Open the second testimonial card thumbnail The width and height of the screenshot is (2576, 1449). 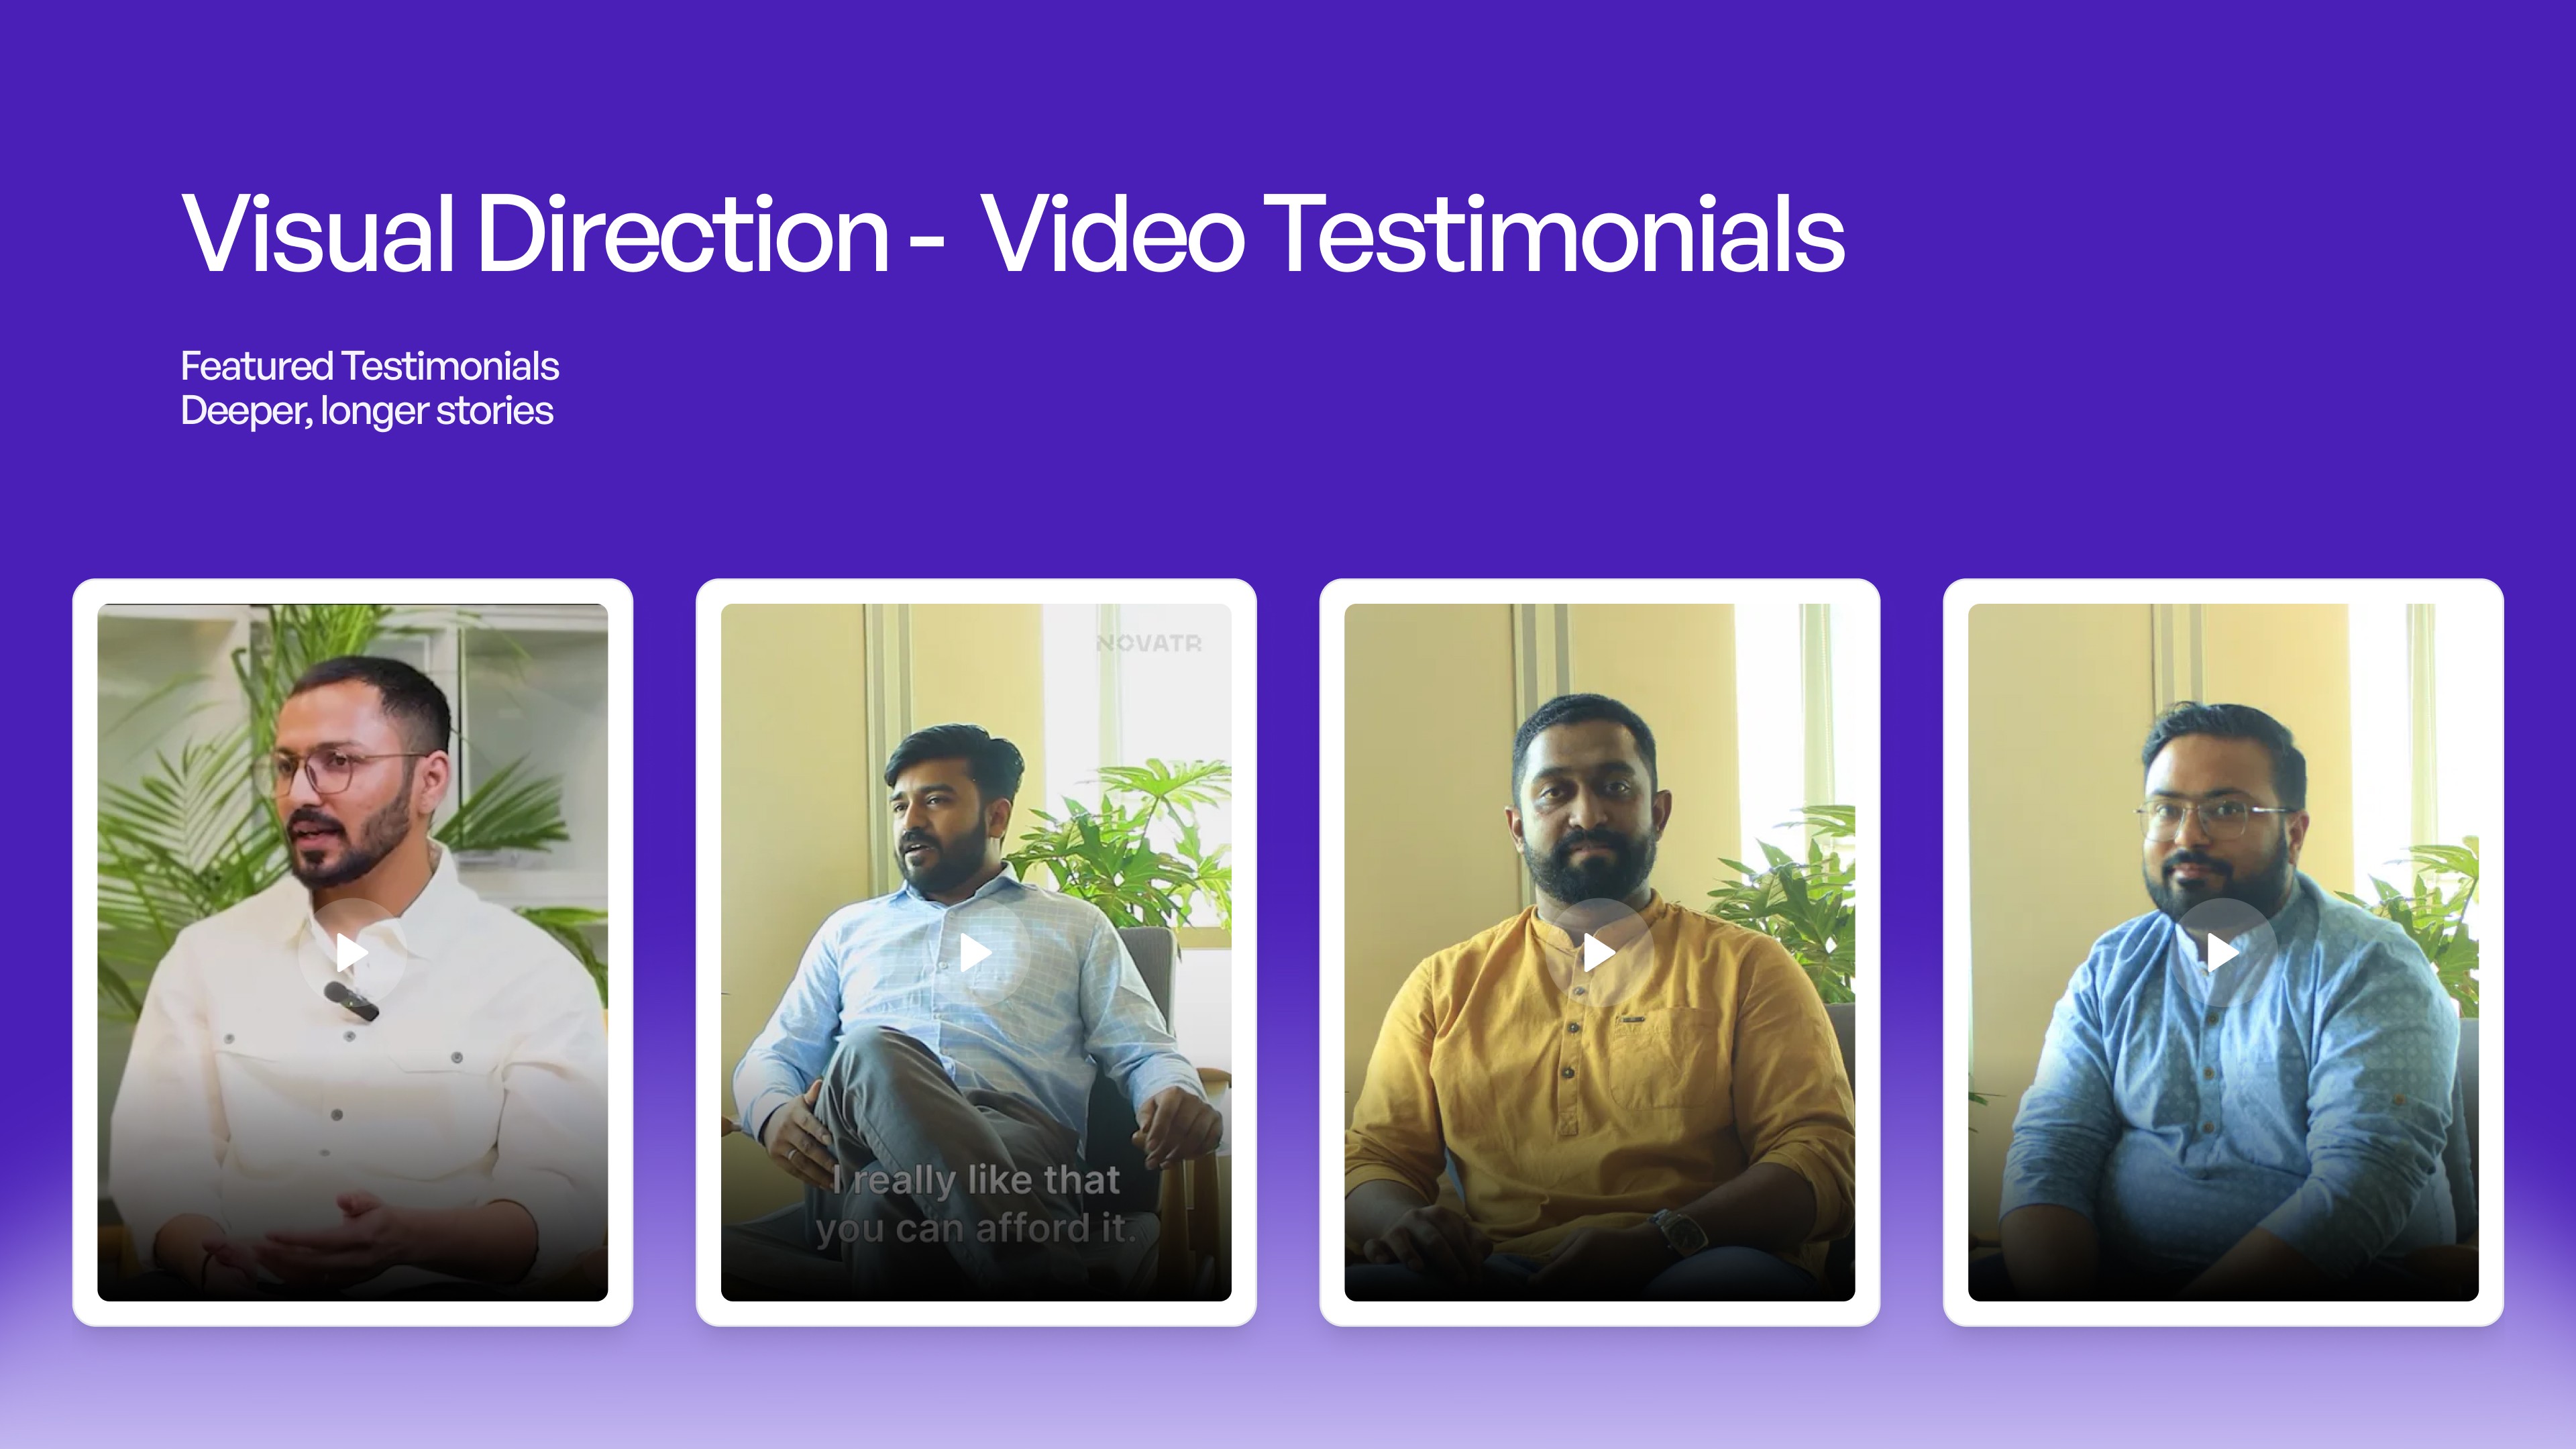tap(976, 952)
